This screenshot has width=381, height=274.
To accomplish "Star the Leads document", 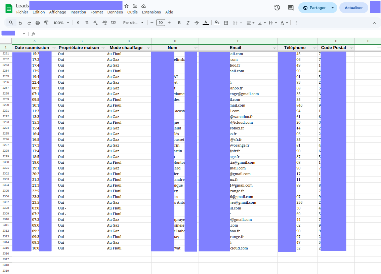I will tap(126, 6).
